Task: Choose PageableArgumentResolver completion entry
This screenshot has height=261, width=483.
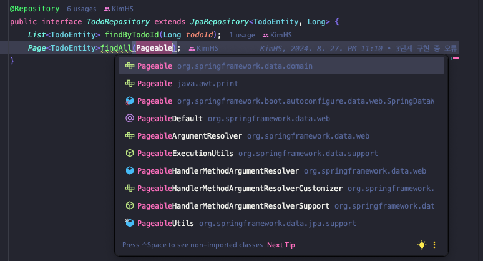Action: coord(281,136)
